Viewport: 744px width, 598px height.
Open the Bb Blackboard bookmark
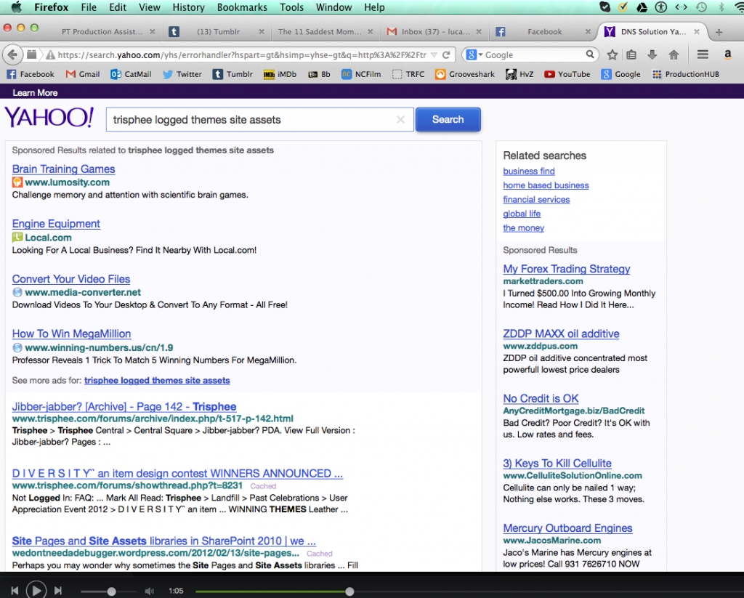(319, 74)
